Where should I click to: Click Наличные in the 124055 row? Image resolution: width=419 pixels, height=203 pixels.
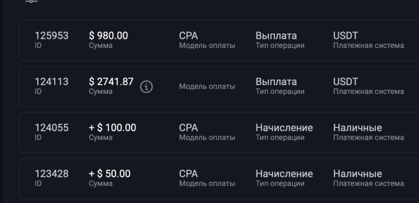pos(358,128)
